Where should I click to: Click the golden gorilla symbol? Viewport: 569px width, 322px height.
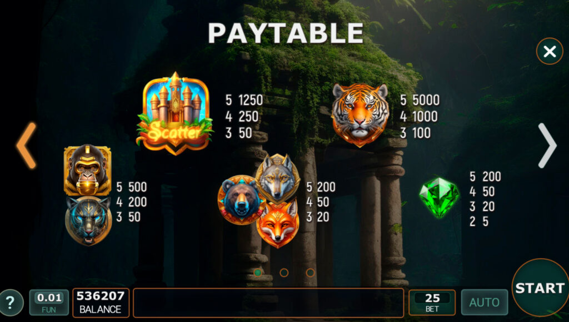point(87,170)
